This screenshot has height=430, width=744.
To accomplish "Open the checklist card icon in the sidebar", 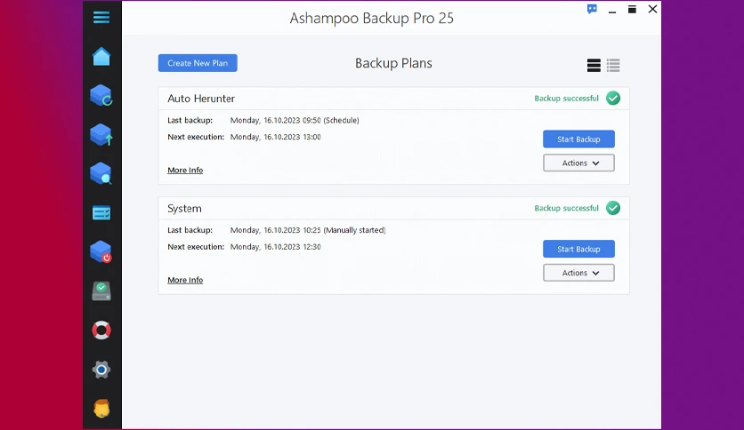I will click(101, 213).
